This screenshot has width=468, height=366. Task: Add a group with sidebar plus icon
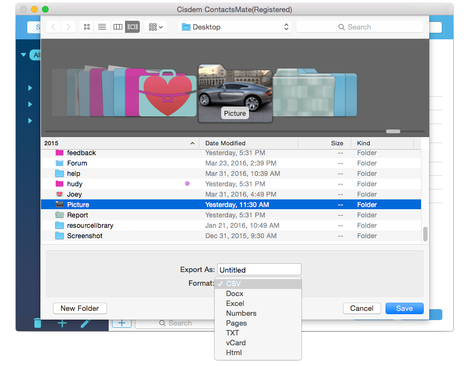[x=62, y=323]
